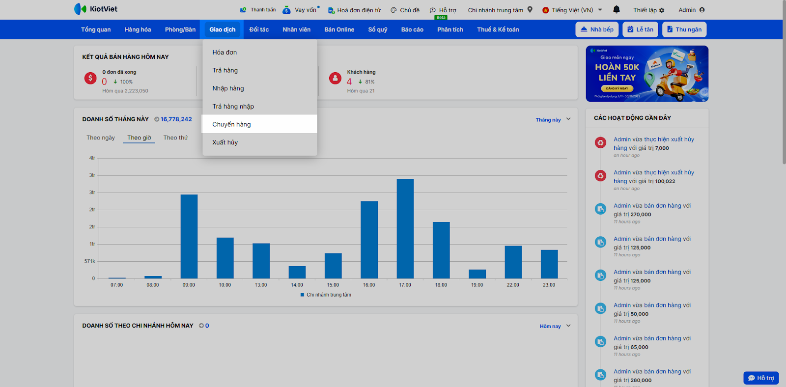
Task: Click the KiotViet logo
Action: click(x=96, y=9)
